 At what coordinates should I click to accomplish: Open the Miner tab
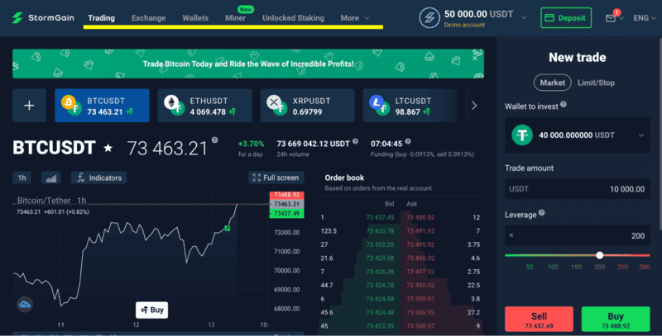click(235, 18)
